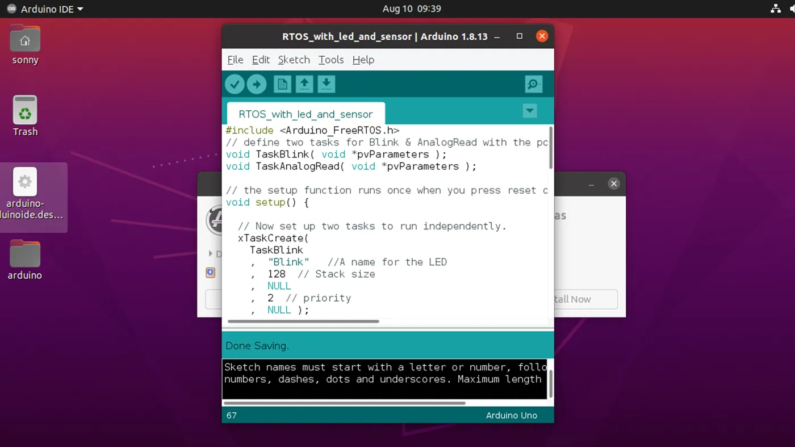This screenshot has width=795, height=447.
Task: Click the Sketch names console message
Action: (385, 373)
